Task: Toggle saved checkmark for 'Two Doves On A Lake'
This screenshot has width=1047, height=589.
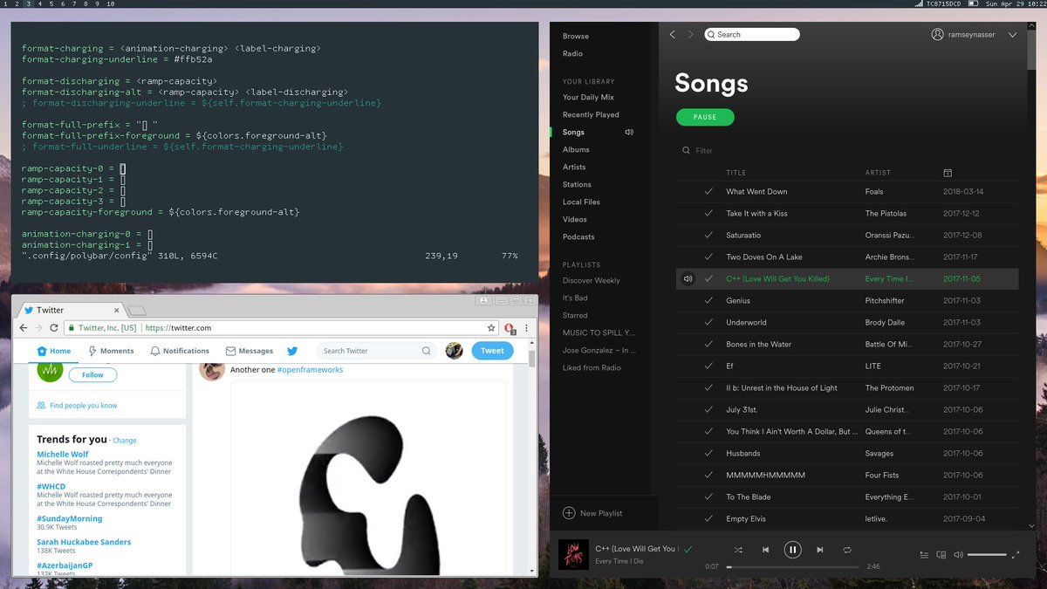Action: [708, 257]
